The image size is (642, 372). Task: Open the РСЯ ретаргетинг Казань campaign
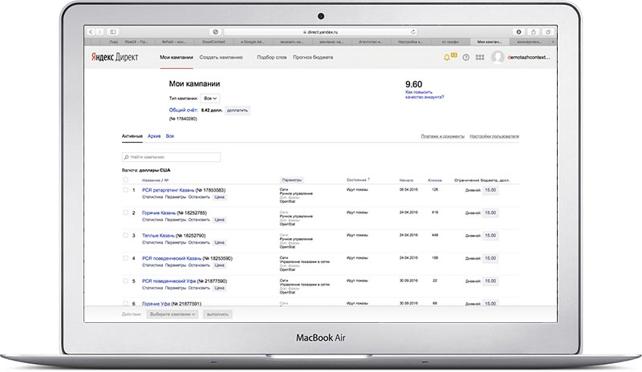pos(168,190)
